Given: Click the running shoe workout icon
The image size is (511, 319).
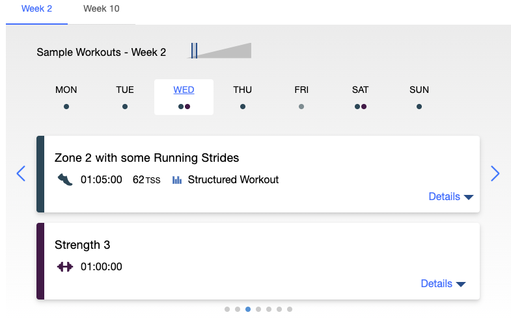Looking at the screenshot, I should 64,179.
